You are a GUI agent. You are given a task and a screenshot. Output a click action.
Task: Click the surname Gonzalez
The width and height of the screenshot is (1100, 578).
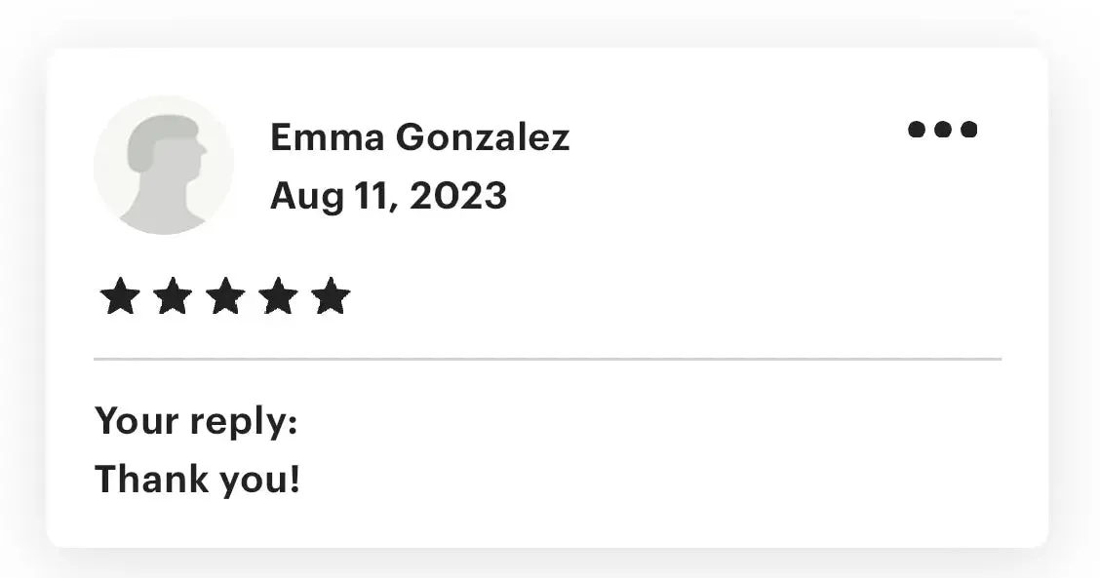pyautogui.click(x=483, y=136)
